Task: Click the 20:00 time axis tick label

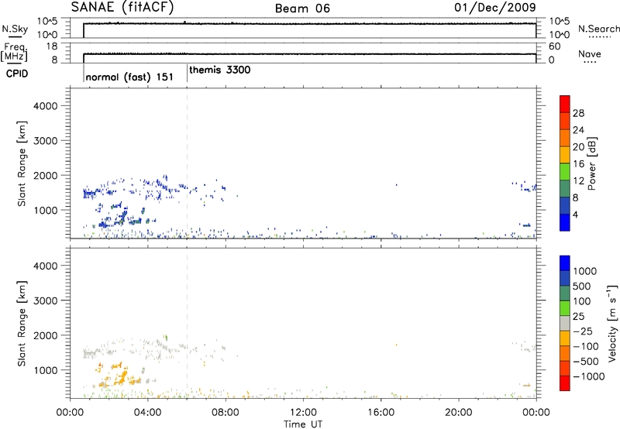Action: point(458,413)
